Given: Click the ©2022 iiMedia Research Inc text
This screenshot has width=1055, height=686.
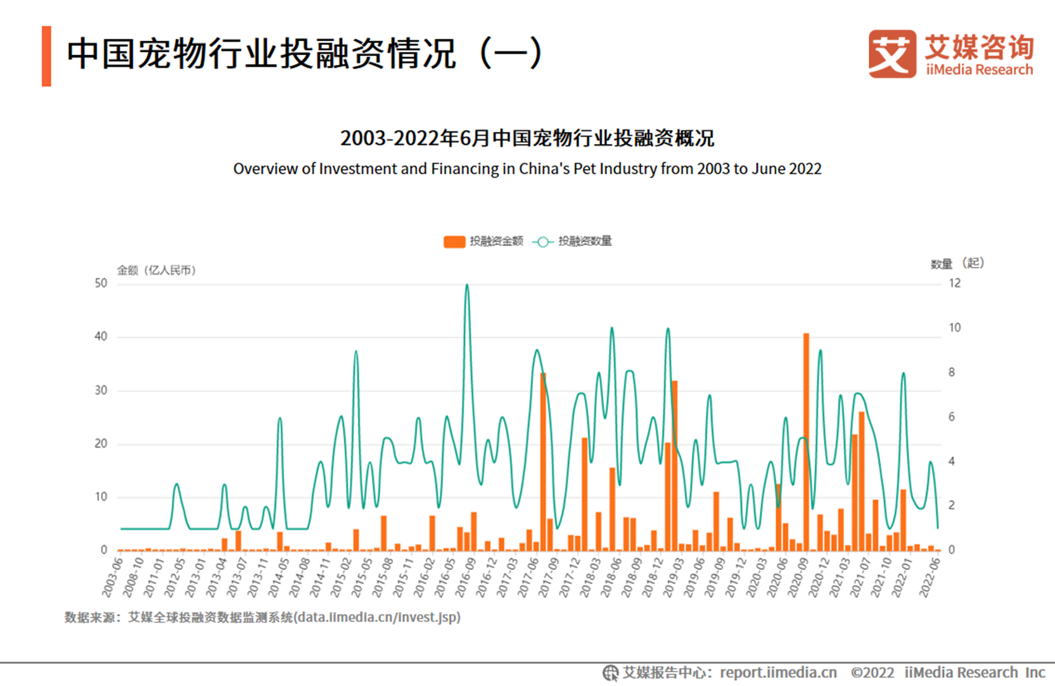Looking at the screenshot, I should (947, 673).
